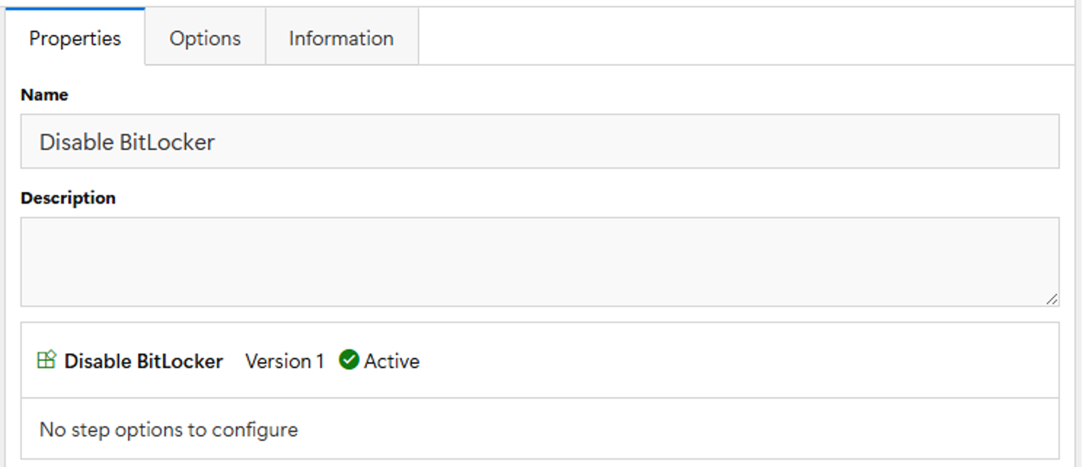This screenshot has height=467, width=1082.
Task: Click the Name field containing Disable BitLocker
Action: 540,141
